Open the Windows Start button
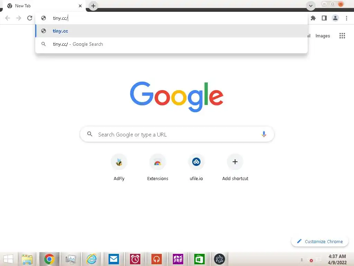Screen dimensions: 354x266 click(8, 259)
